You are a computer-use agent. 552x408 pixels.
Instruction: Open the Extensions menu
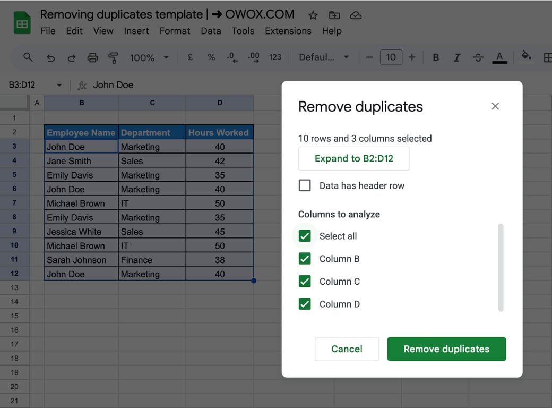click(x=288, y=31)
